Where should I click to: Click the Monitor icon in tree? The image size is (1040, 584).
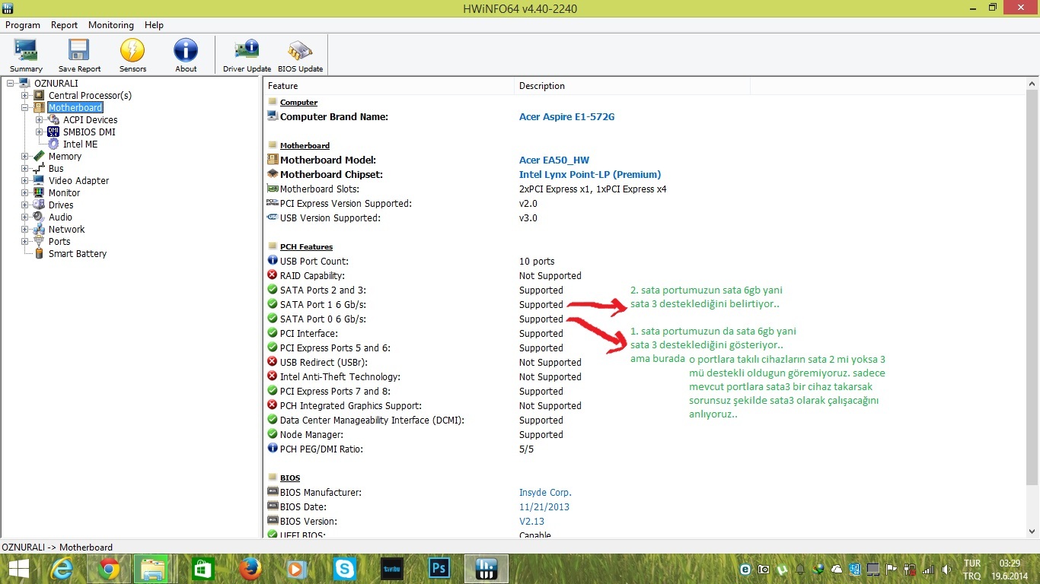tap(40, 192)
